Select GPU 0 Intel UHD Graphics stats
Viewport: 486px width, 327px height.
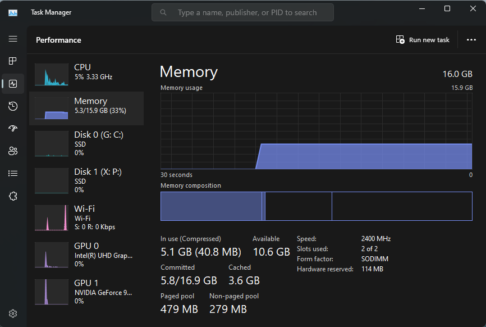(86, 255)
